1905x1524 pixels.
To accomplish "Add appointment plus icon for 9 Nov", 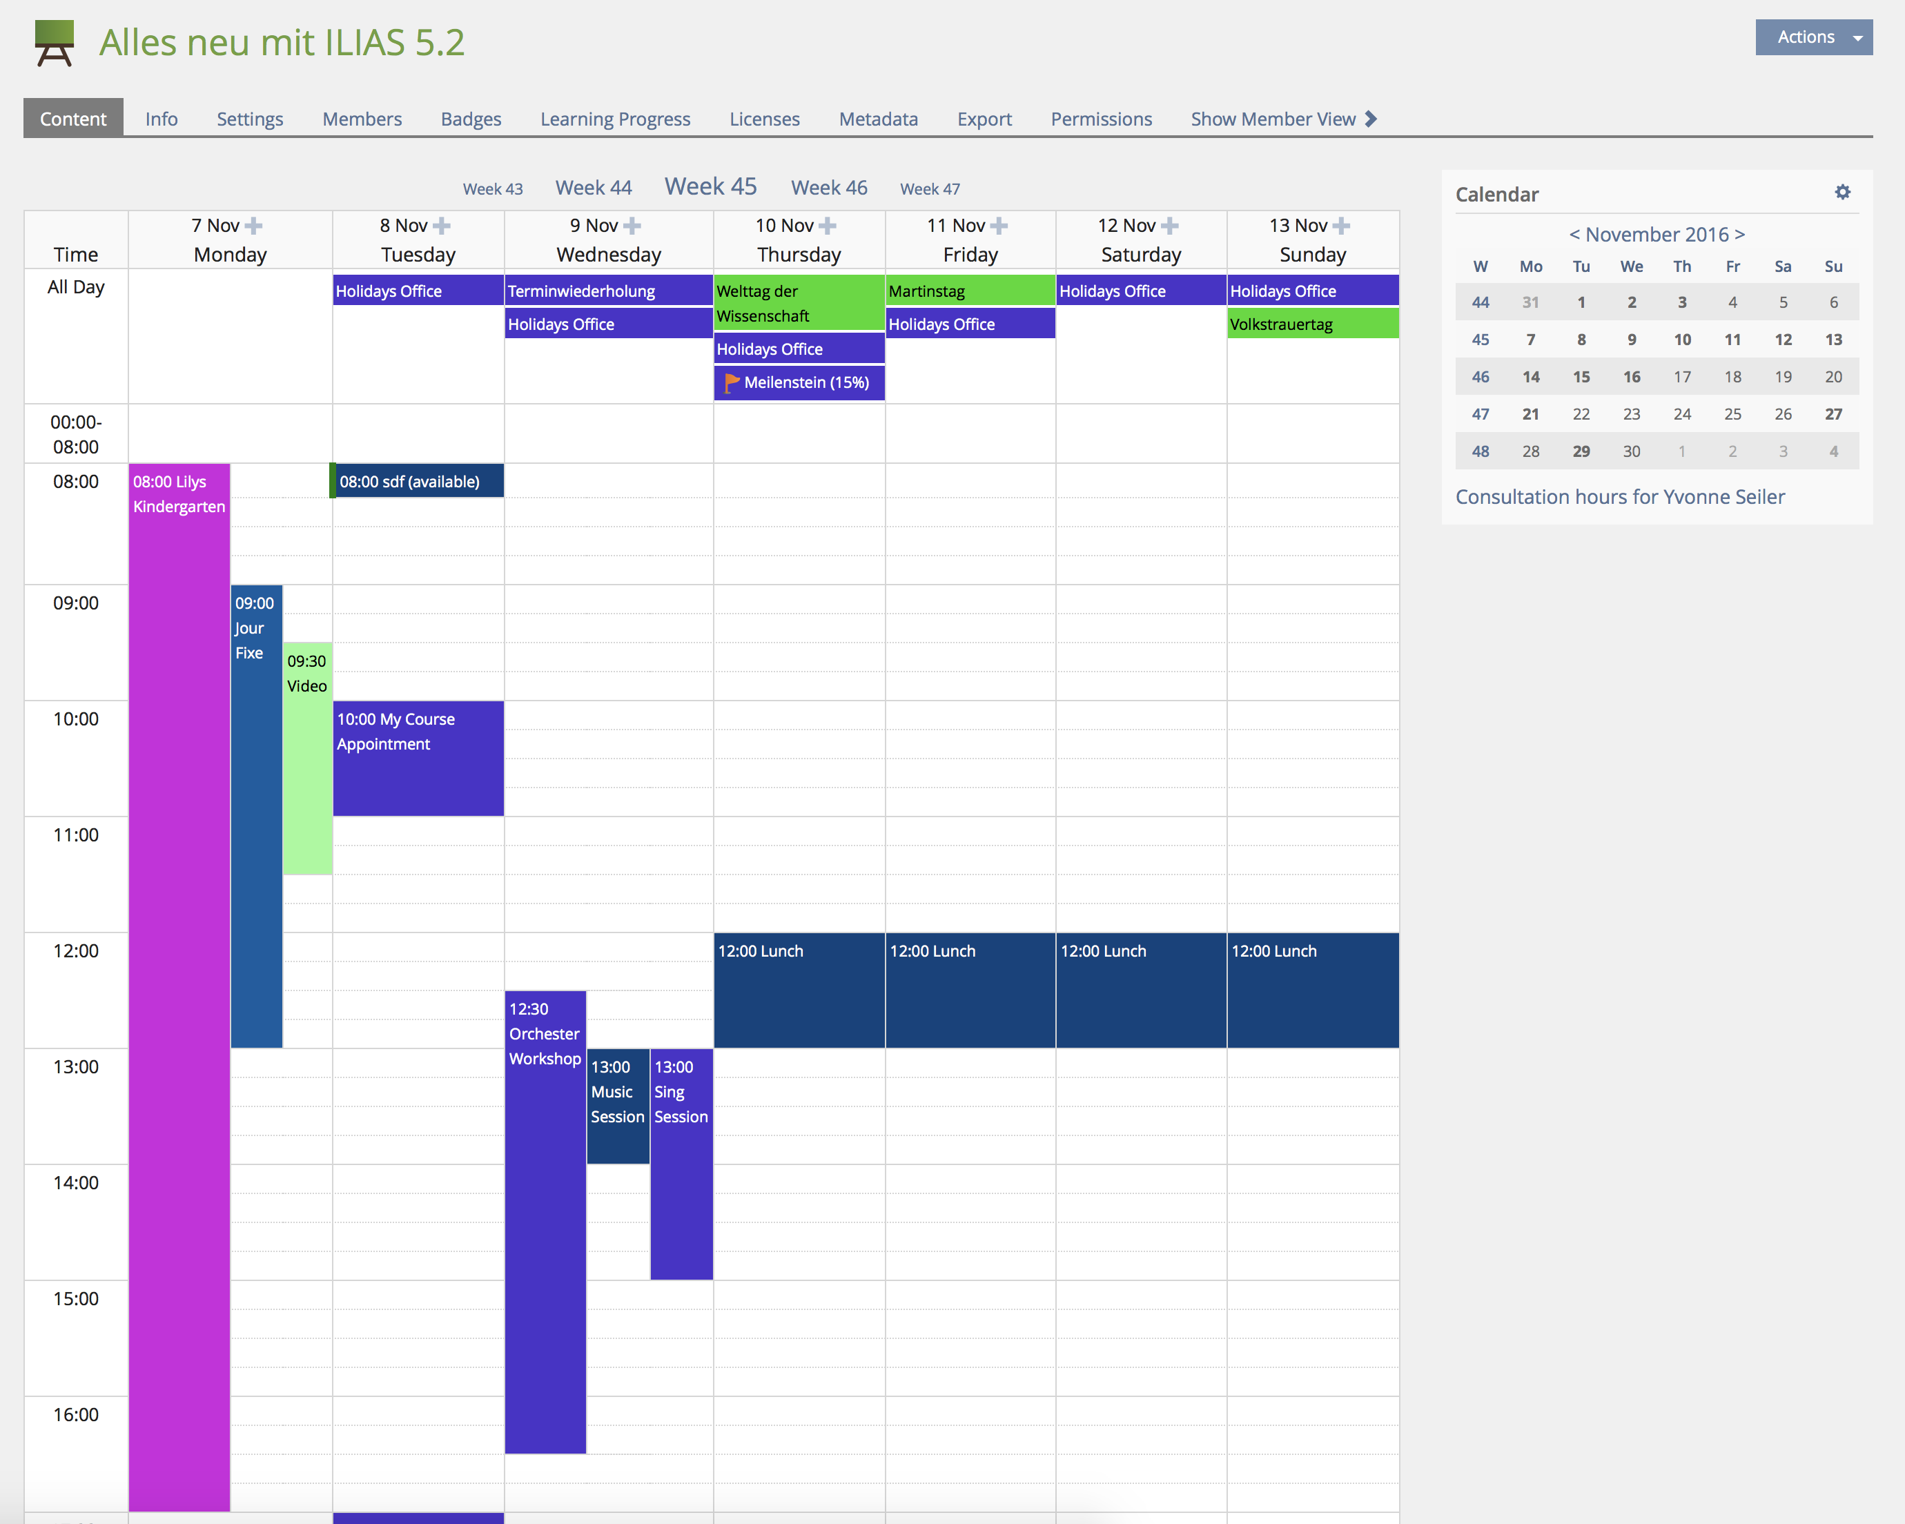I will [632, 226].
